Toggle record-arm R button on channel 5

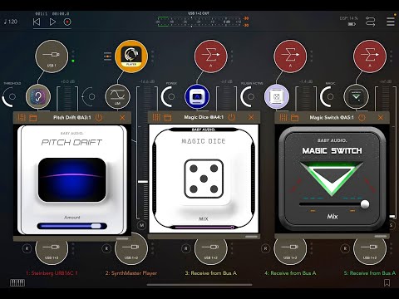click(345, 248)
